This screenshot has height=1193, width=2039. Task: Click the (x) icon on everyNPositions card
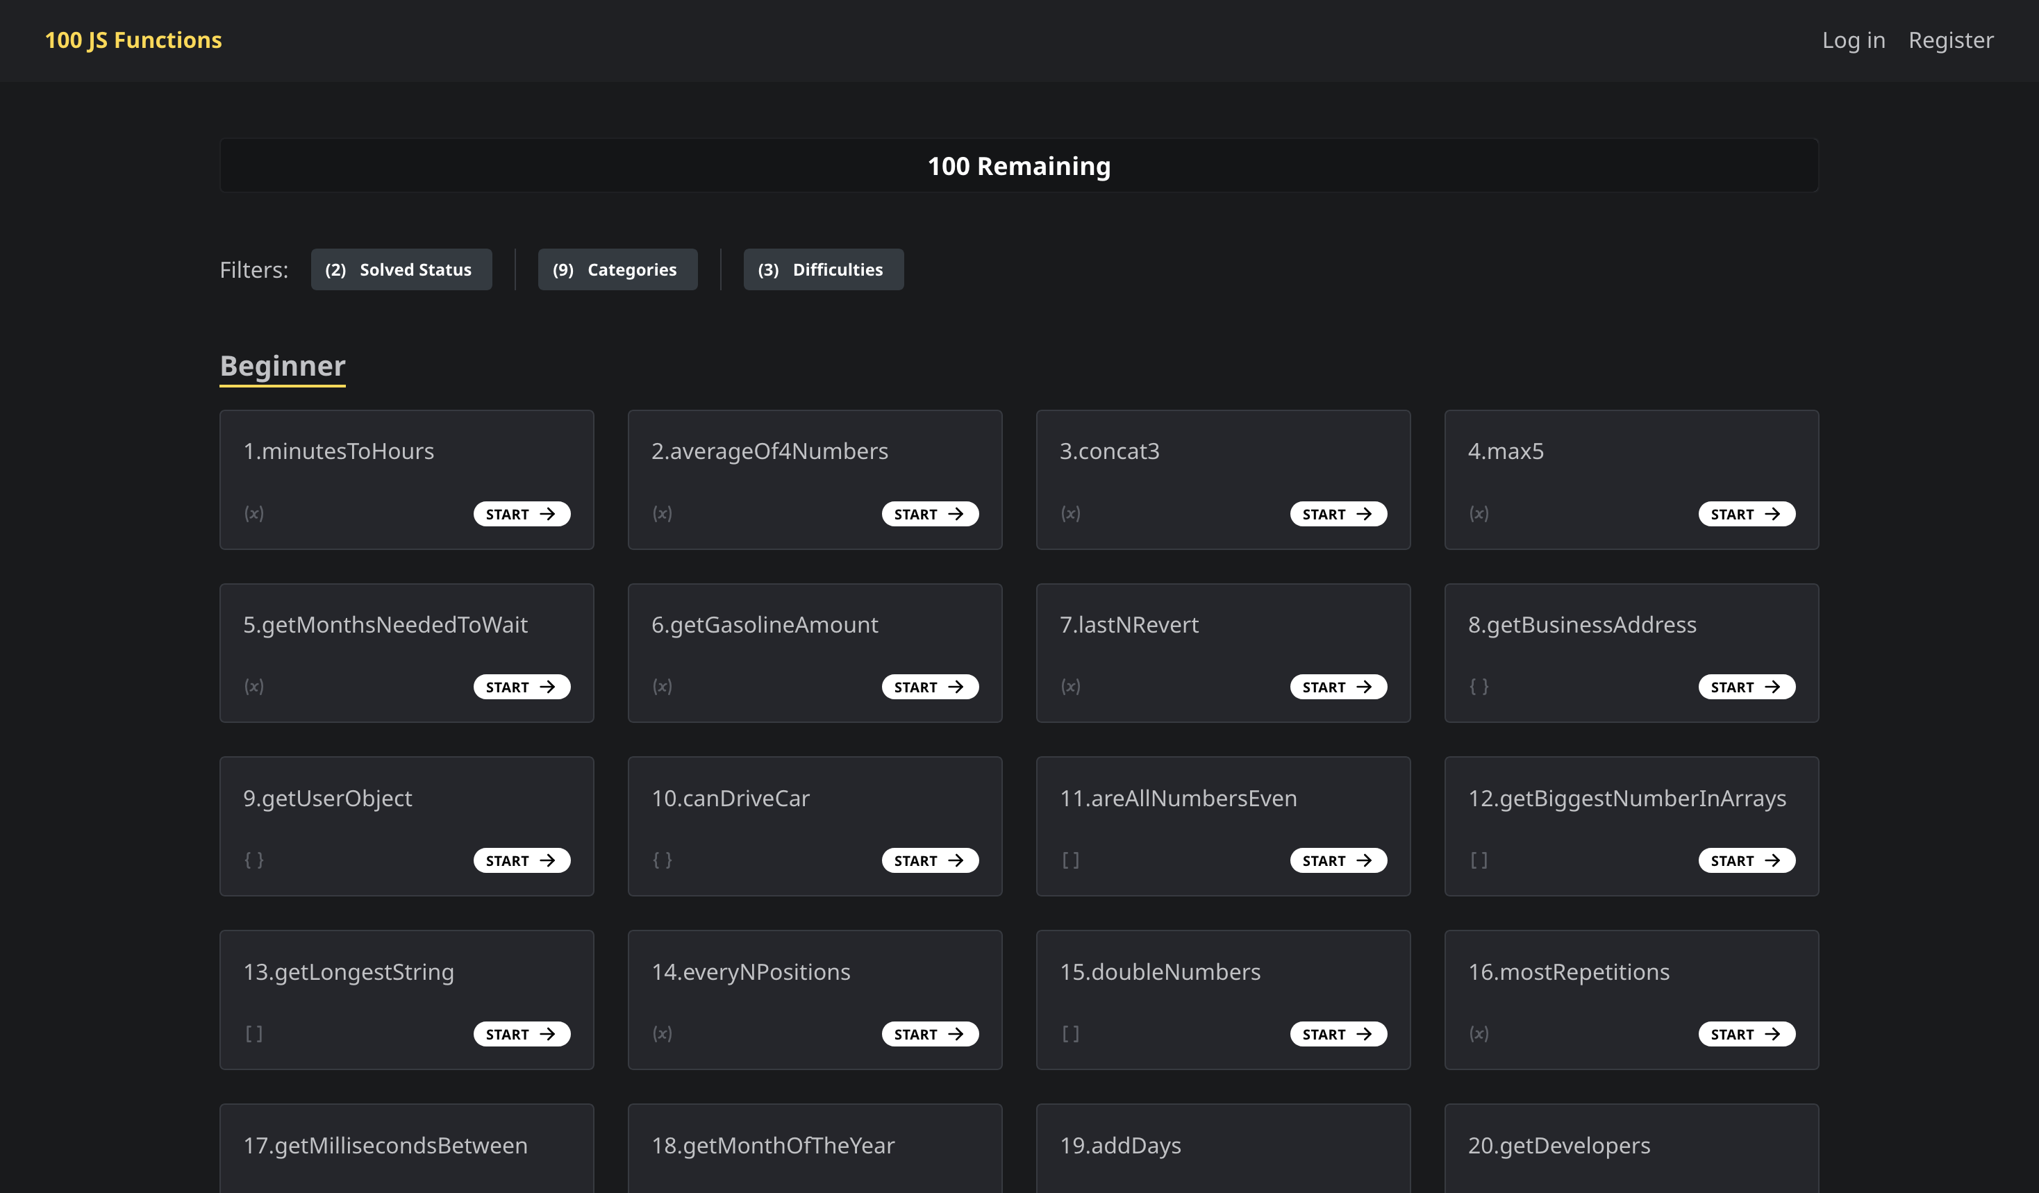pyautogui.click(x=663, y=1034)
